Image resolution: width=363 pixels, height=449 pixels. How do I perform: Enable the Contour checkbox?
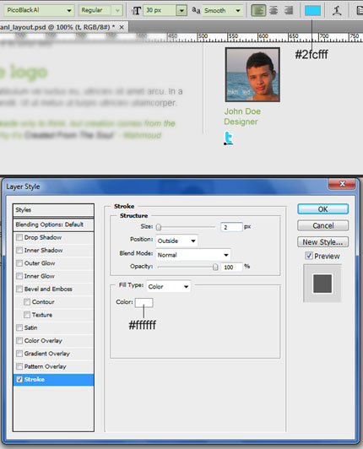[x=27, y=302]
